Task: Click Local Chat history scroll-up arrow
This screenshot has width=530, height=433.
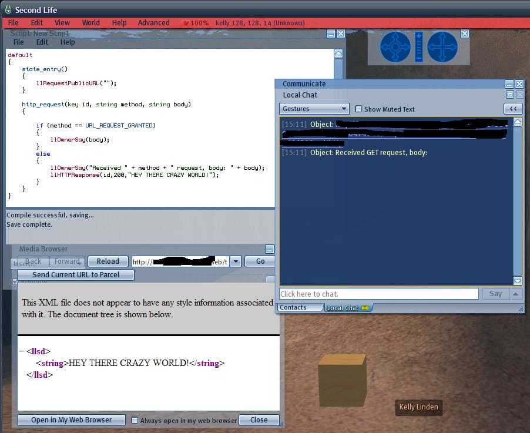Action: 518,122
